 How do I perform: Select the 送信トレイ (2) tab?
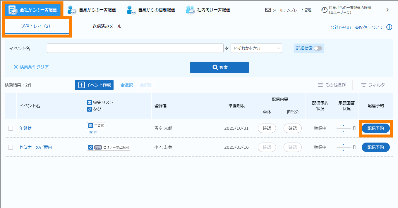pos(36,26)
